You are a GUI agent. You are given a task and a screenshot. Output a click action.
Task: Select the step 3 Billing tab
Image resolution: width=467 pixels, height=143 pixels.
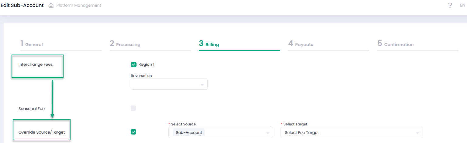tap(209, 44)
